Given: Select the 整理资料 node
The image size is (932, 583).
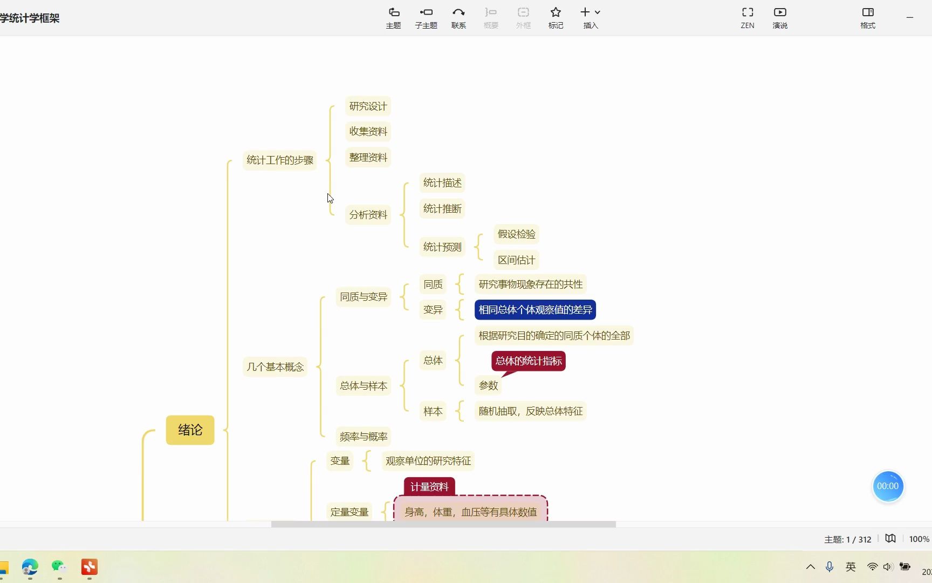Looking at the screenshot, I should tap(368, 157).
